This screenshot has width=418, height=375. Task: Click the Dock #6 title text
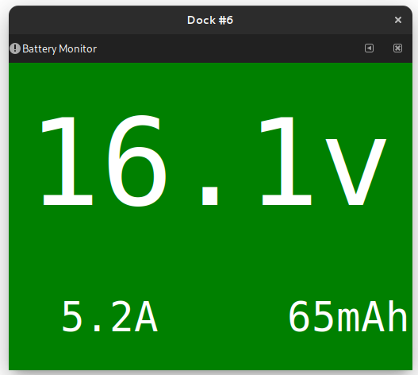pyautogui.click(x=210, y=21)
